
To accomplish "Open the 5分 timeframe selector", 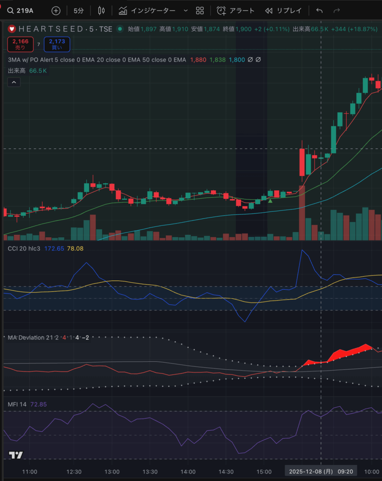I will pyautogui.click(x=79, y=10).
